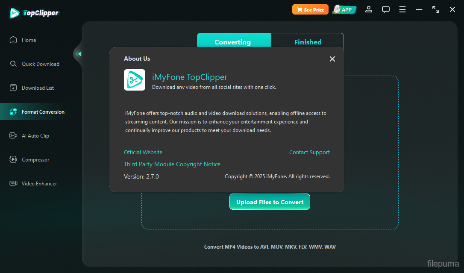
Task: Open the hamburger menu in title bar
Action: 402,9
